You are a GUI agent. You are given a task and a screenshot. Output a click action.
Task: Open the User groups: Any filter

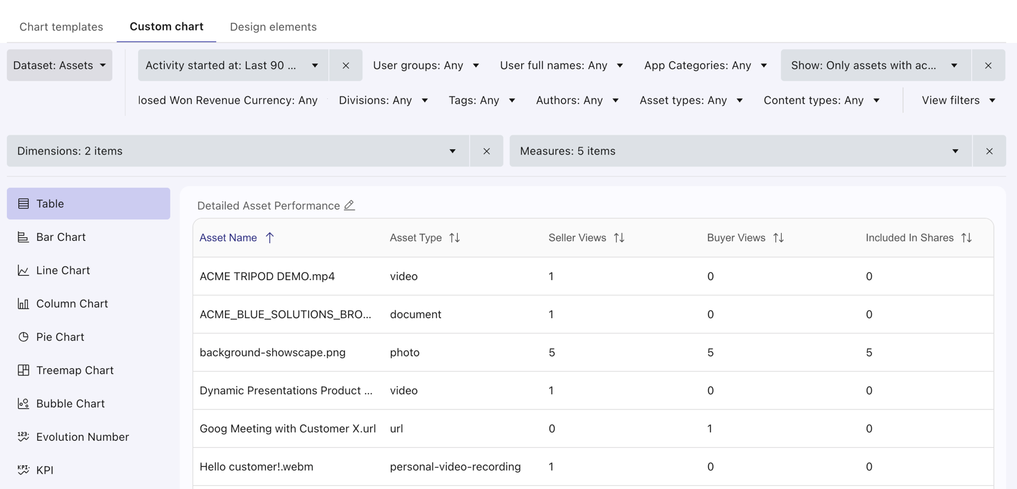pyautogui.click(x=426, y=65)
